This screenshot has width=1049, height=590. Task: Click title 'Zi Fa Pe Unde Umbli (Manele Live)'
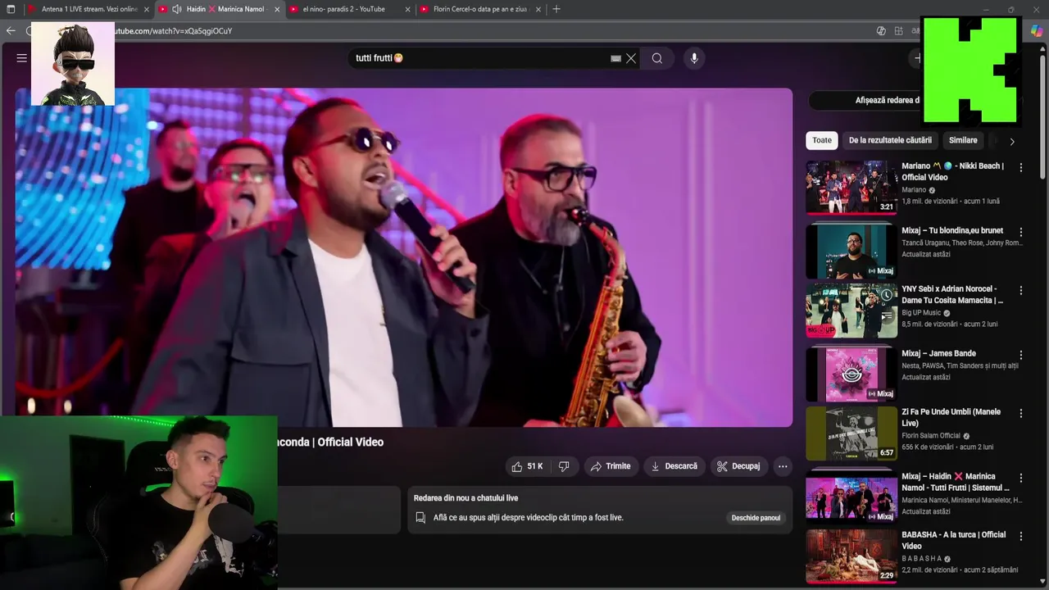[x=951, y=417]
